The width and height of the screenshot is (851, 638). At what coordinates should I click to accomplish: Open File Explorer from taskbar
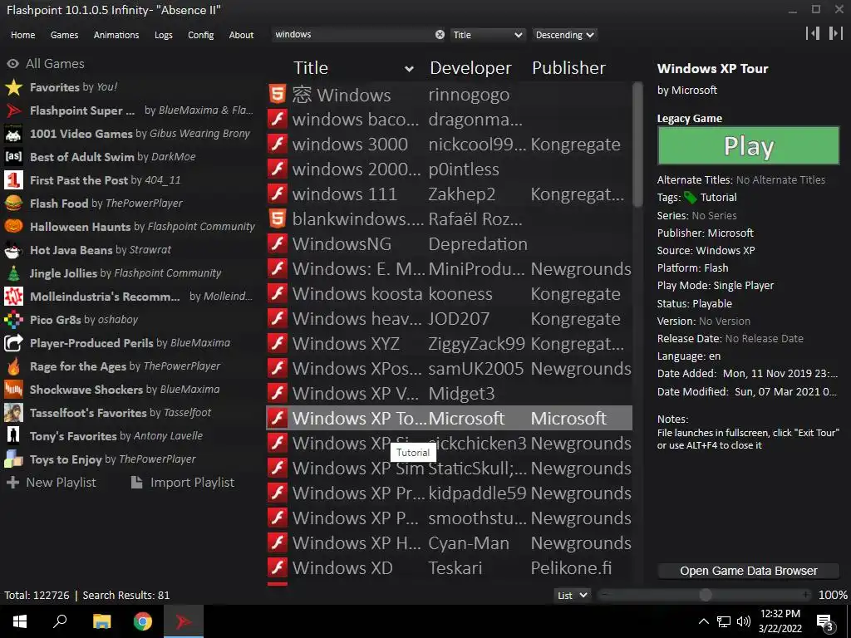click(101, 621)
